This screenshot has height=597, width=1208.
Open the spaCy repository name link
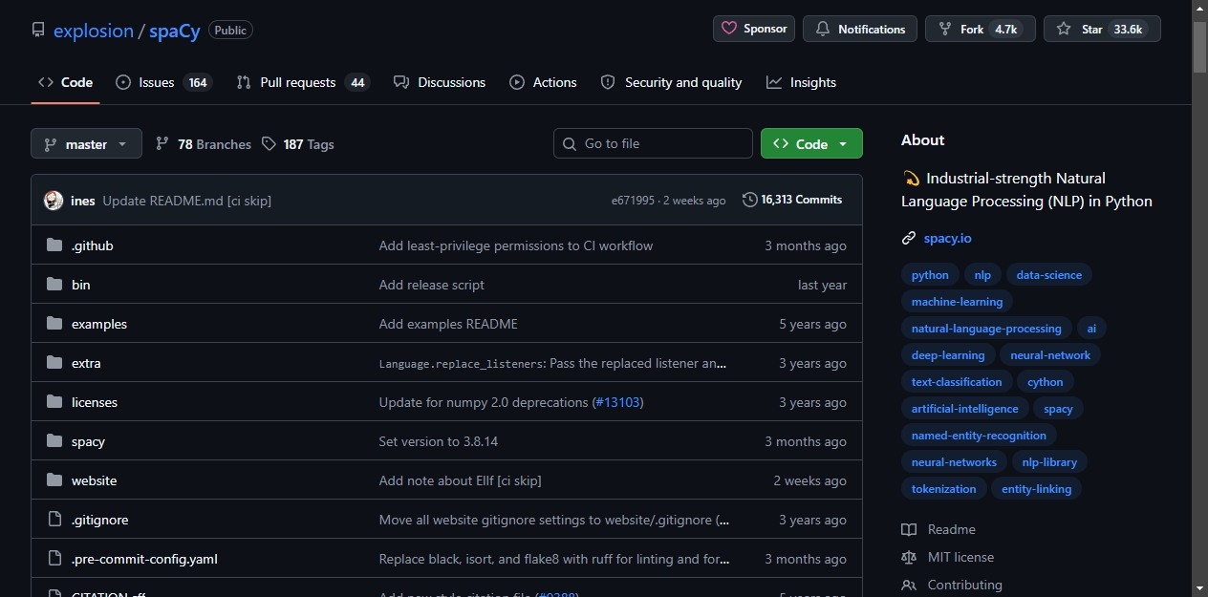tap(175, 31)
